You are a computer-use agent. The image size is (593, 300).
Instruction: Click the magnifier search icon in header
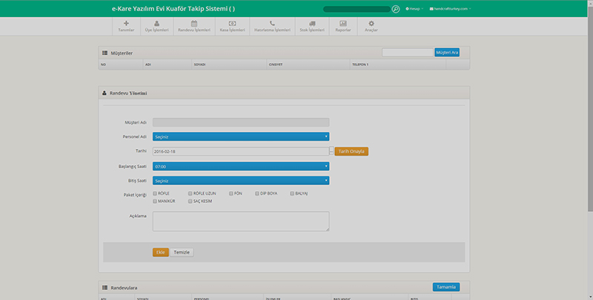point(396,9)
